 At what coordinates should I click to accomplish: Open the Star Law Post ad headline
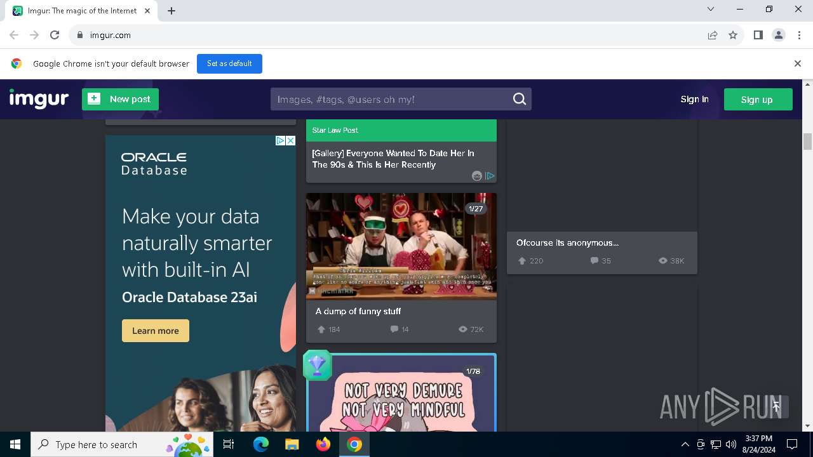393,159
